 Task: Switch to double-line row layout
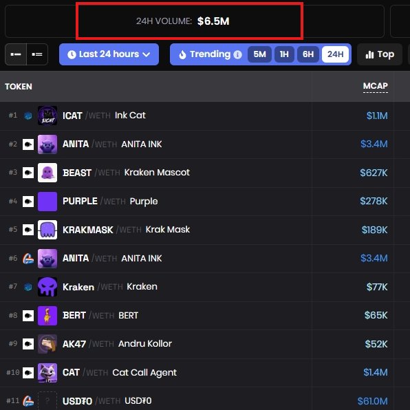37,54
